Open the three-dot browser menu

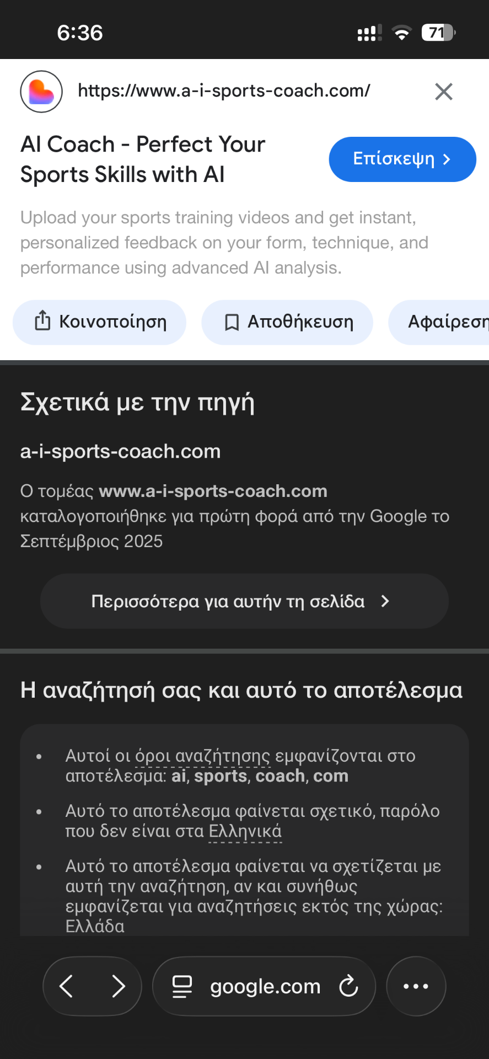pyautogui.click(x=416, y=986)
